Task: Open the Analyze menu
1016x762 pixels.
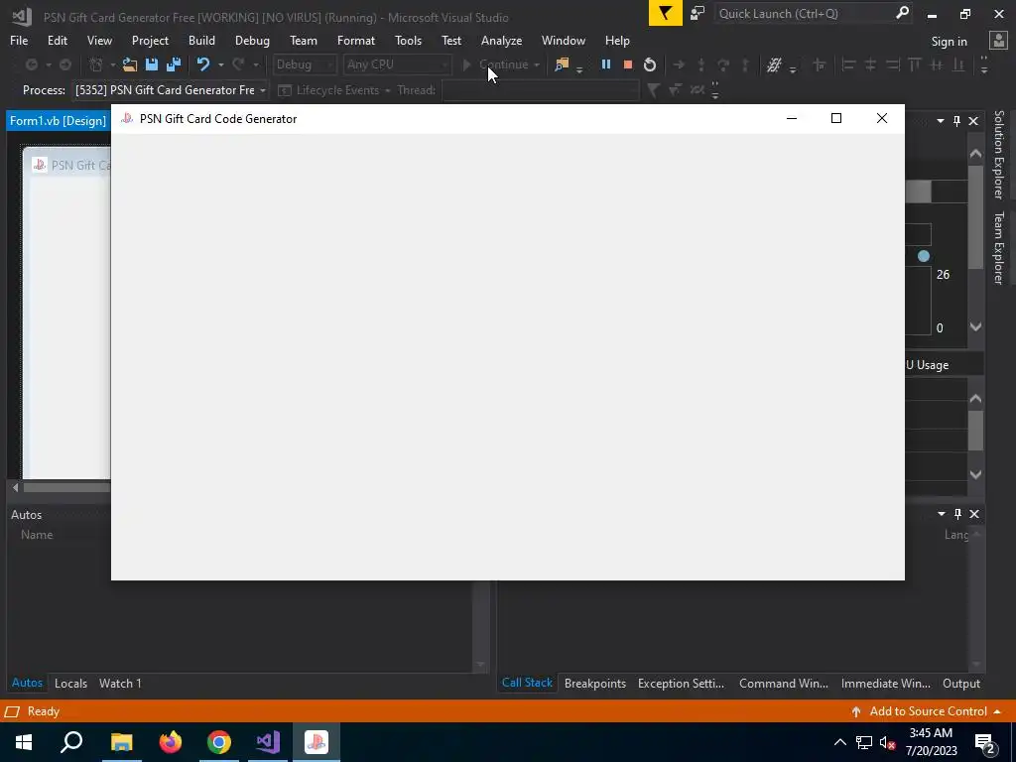Action: 501,40
